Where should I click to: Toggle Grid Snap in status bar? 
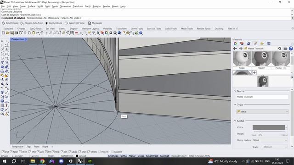click(x=113, y=156)
